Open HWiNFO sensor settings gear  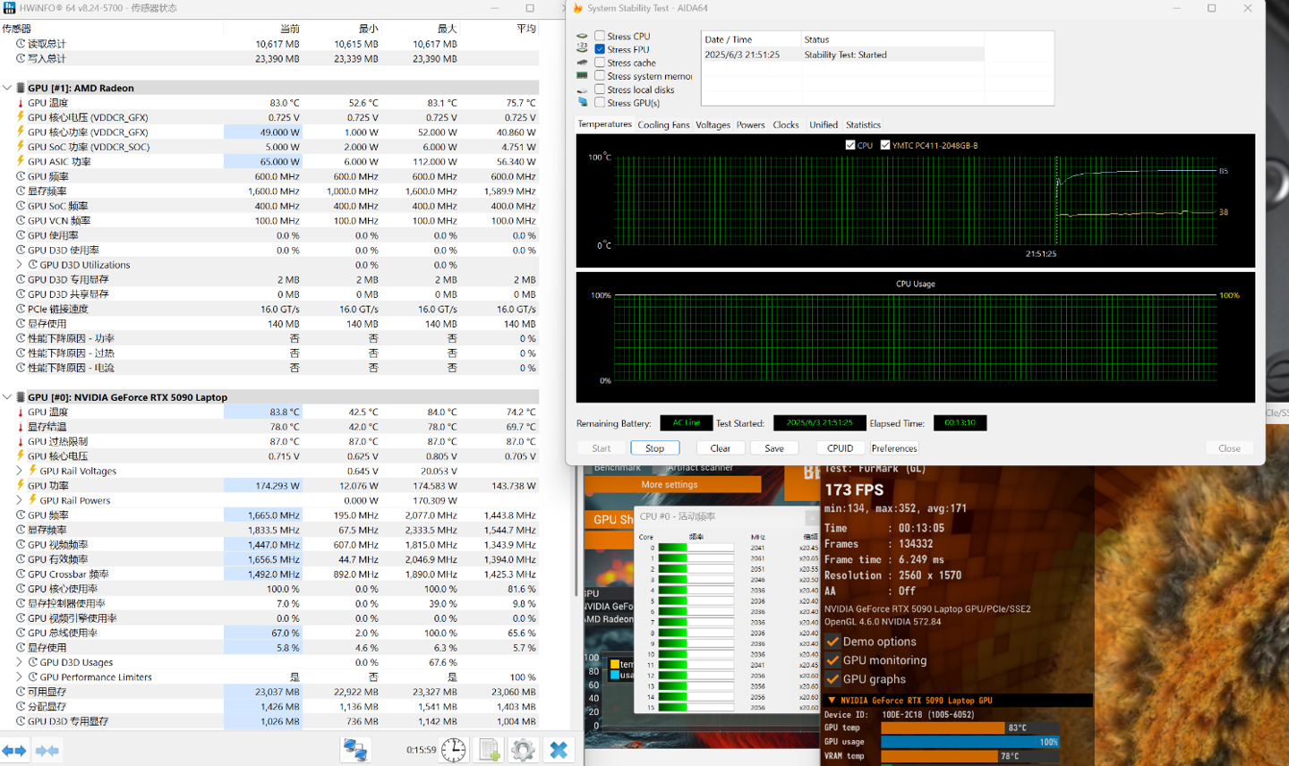tap(524, 750)
